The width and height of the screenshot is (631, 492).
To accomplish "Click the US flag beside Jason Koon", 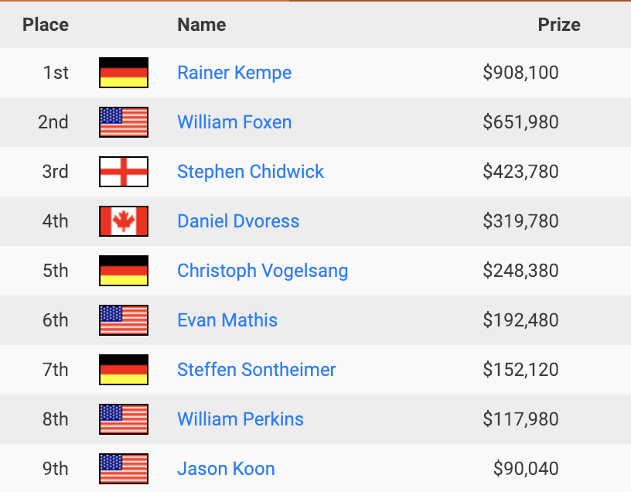I will click(x=124, y=469).
